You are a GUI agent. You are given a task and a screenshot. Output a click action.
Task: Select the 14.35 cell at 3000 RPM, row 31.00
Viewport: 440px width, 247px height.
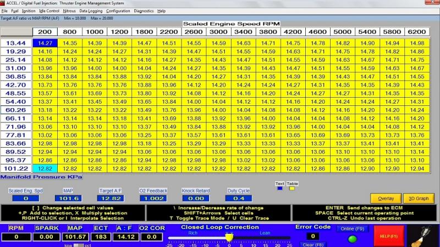(218, 68)
